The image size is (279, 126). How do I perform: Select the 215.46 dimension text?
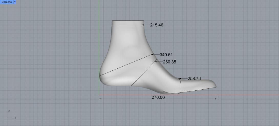coord(157,25)
